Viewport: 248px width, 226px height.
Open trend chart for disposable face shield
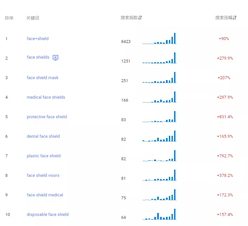click(159, 214)
